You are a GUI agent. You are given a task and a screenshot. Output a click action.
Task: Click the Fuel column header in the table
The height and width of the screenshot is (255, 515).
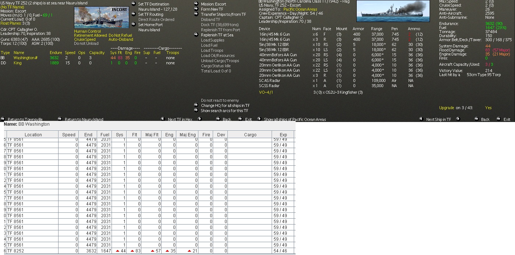click(105, 135)
